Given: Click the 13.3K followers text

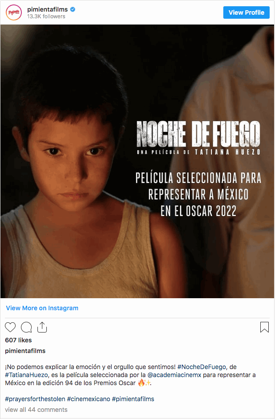Looking at the screenshot, I should click(x=46, y=16).
